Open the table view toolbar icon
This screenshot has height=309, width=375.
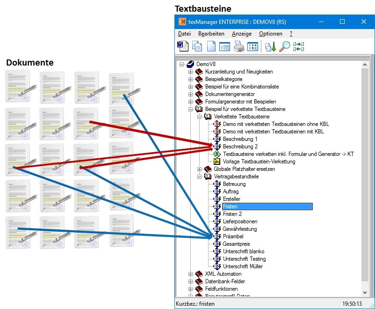(224, 46)
